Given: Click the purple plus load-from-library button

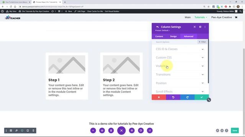Looking at the screenshot, I should 93,131.
